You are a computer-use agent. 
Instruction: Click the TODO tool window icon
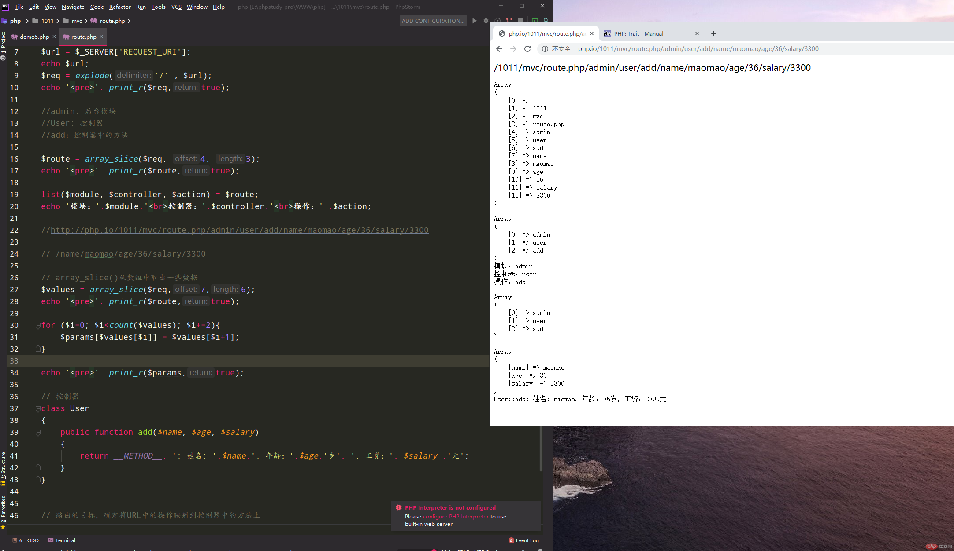coord(15,540)
